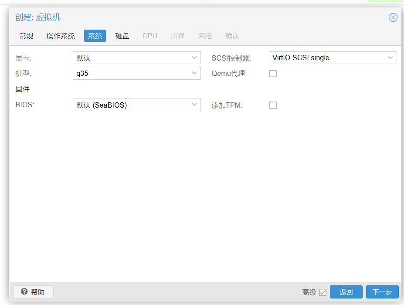404x305 pixels.
Task: Click the 返回 button
Action: [x=346, y=292]
